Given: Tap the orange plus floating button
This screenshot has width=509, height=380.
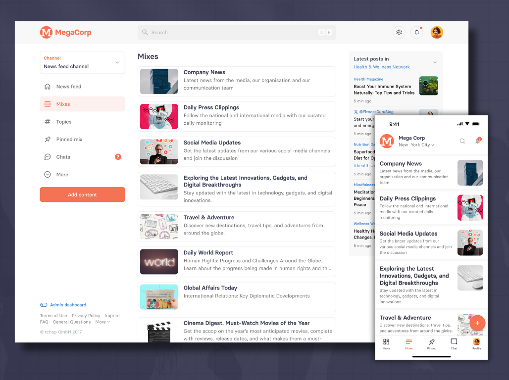Looking at the screenshot, I should (477, 323).
